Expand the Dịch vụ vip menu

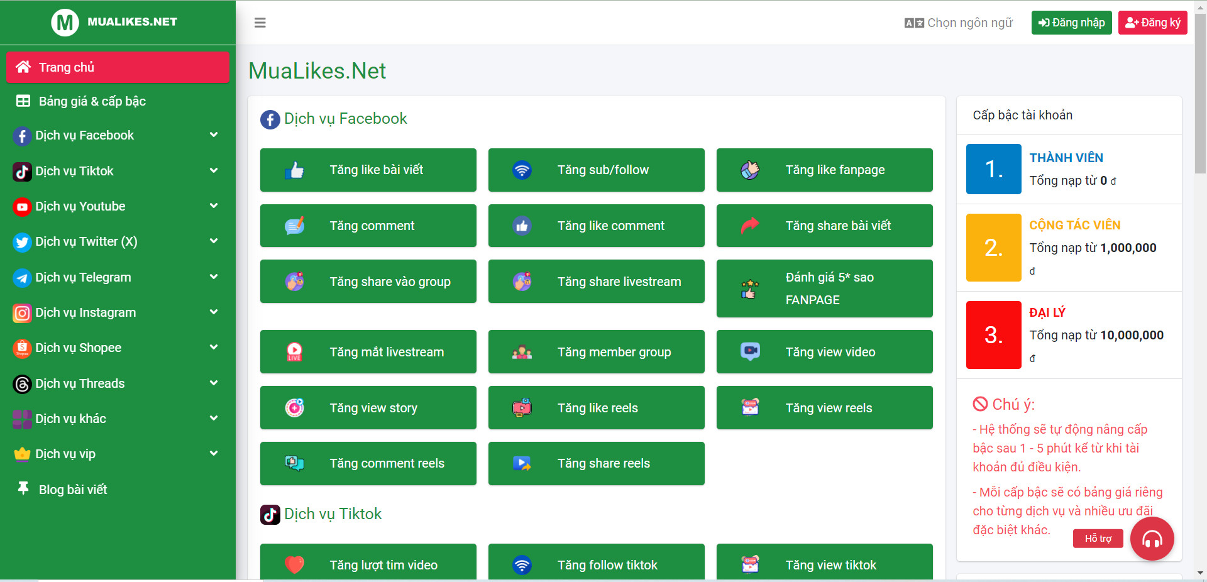pos(65,454)
